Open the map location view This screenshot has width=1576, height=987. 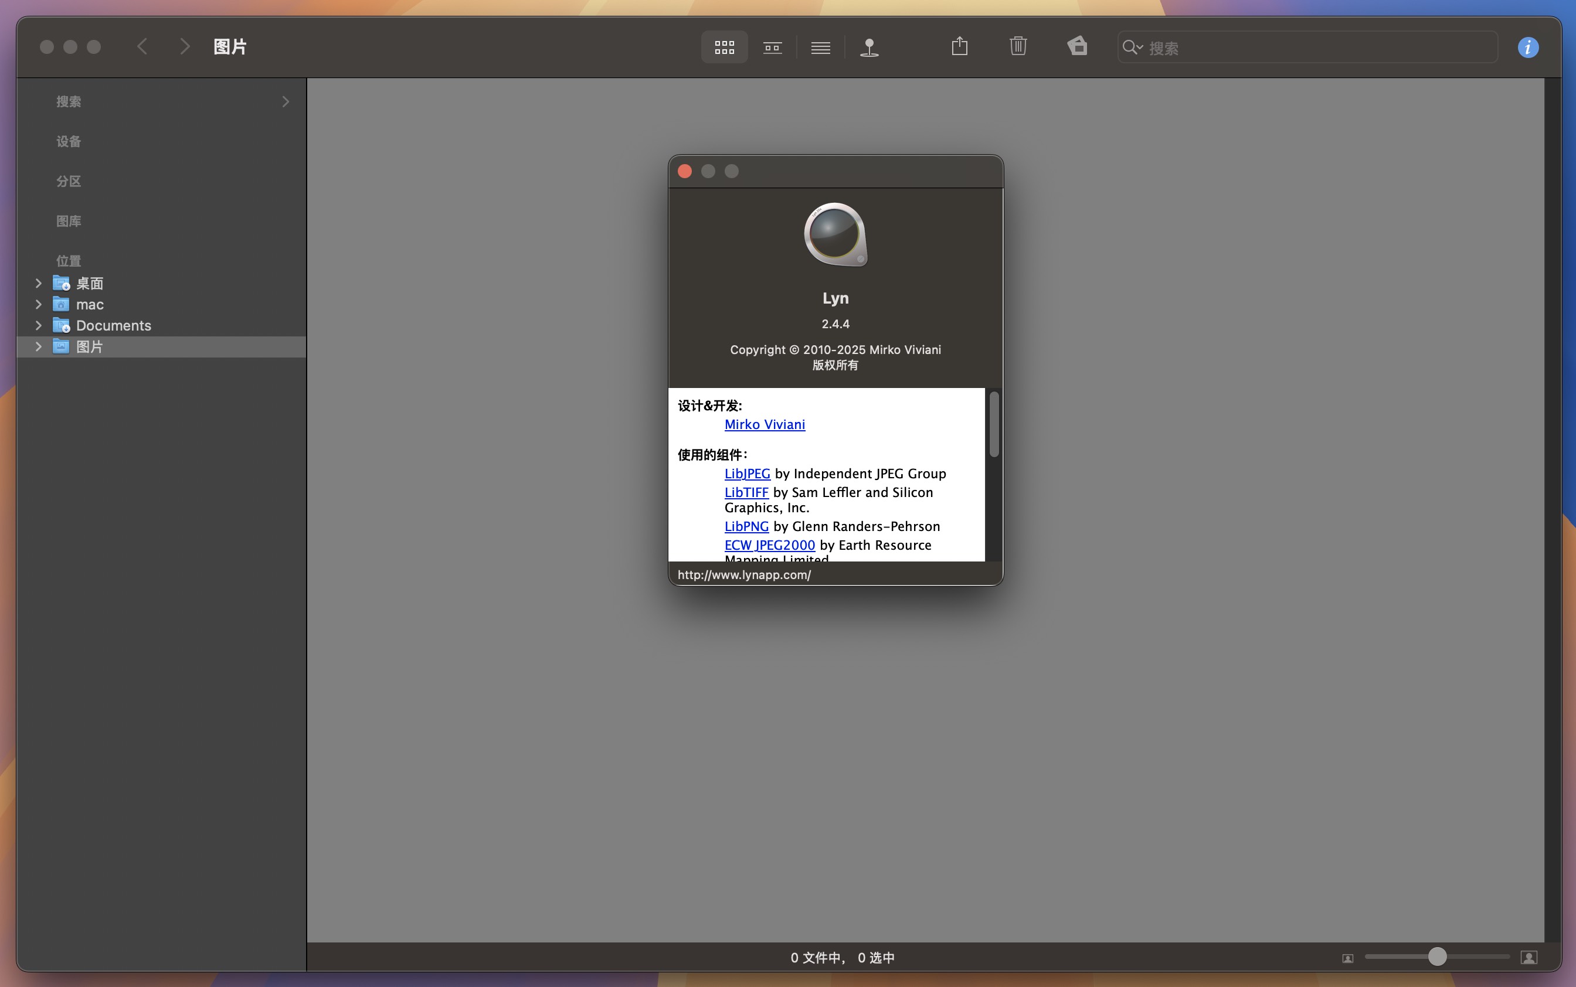869,47
